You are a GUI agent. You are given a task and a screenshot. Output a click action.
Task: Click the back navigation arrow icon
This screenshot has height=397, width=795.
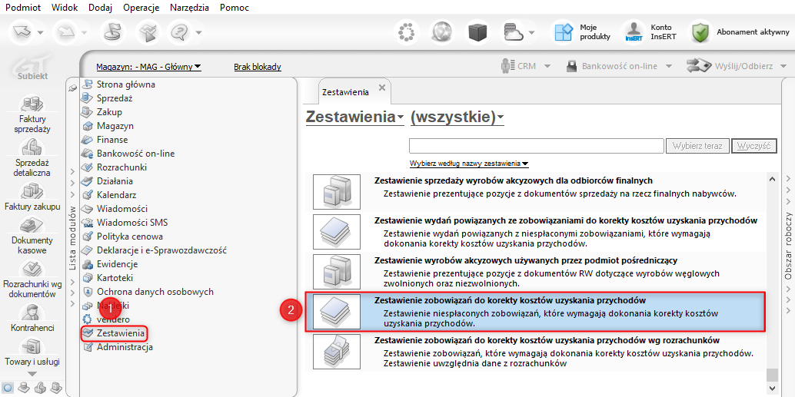23,32
